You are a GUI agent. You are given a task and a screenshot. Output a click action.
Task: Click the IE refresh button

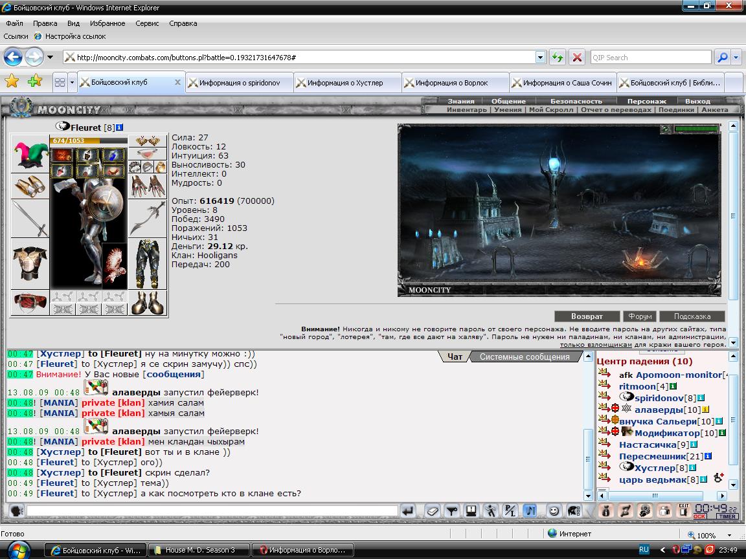pos(557,58)
